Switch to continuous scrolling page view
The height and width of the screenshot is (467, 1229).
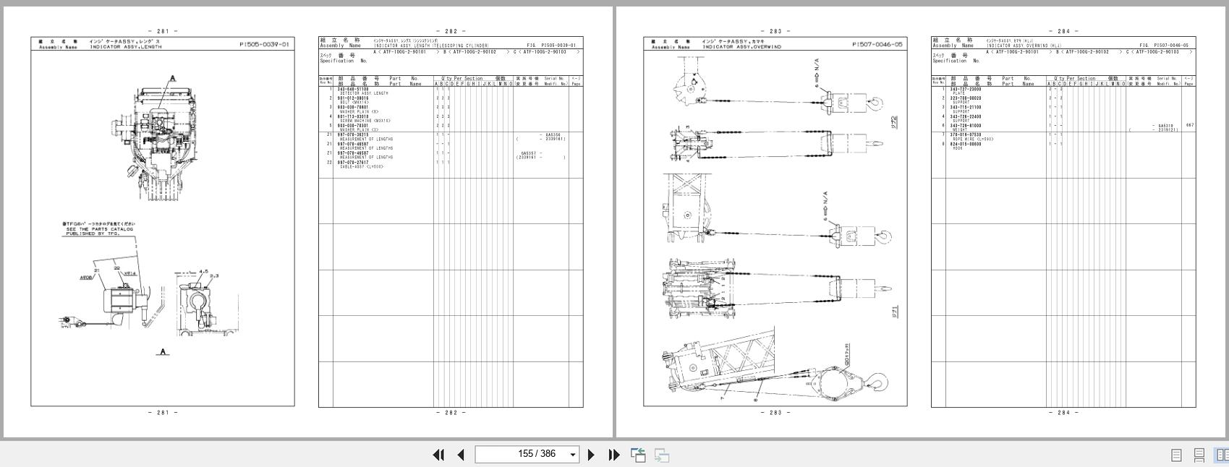[x=1199, y=455]
